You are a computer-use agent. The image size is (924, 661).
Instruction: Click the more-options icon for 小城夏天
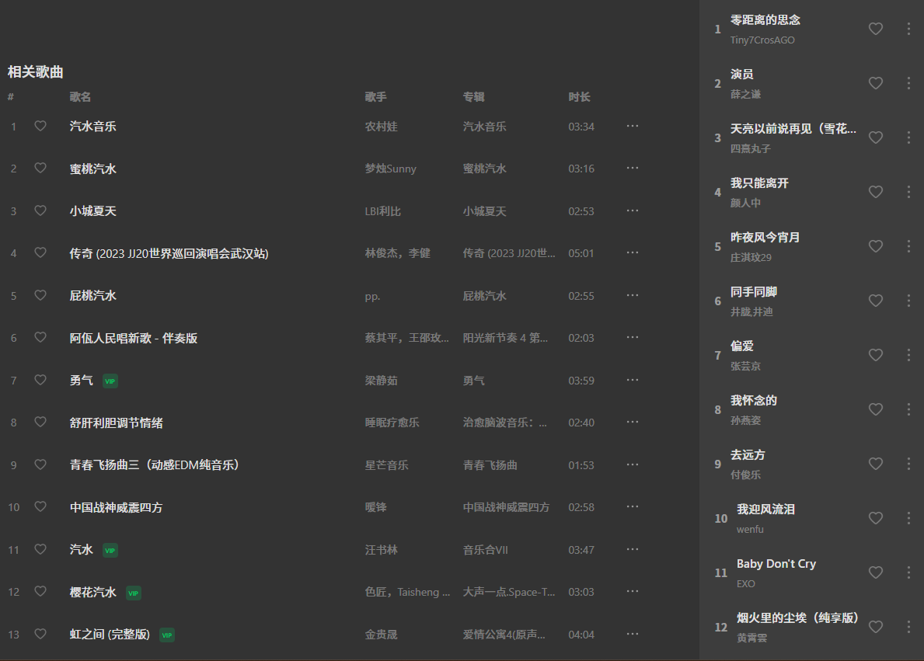tap(632, 210)
